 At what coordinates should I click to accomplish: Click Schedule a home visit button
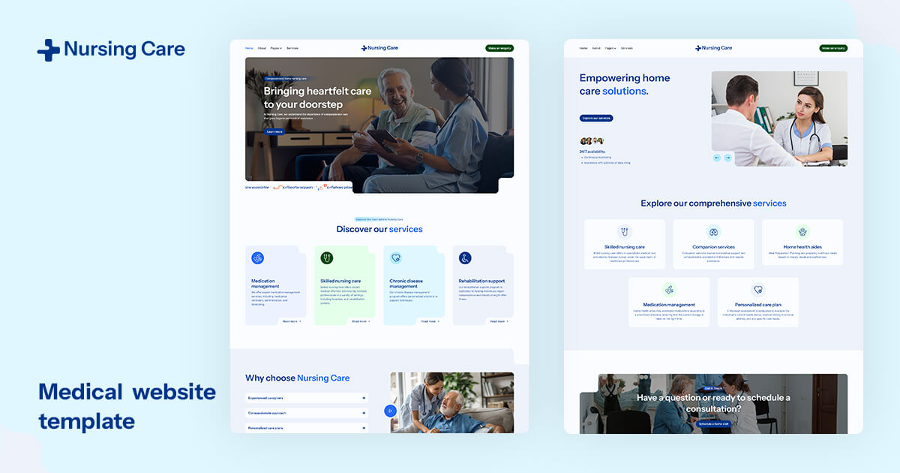(714, 422)
